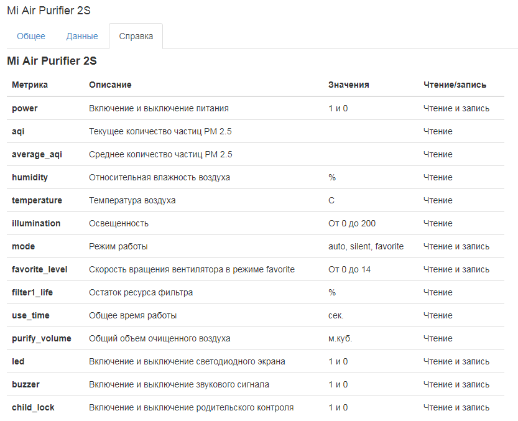Image resolution: width=518 pixels, height=421 pixels.
Task: Select the child_lock metric label
Action: (33, 407)
